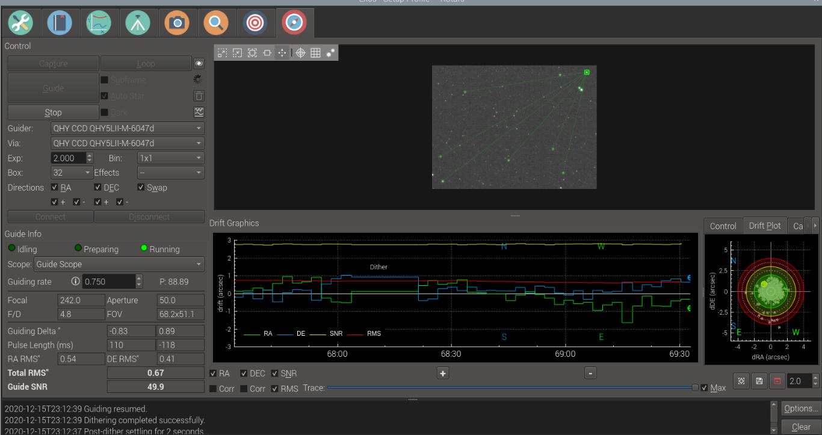822x435 pixels.
Task: Click the 'Dithering completed successfully' log line
Action: (x=105, y=420)
